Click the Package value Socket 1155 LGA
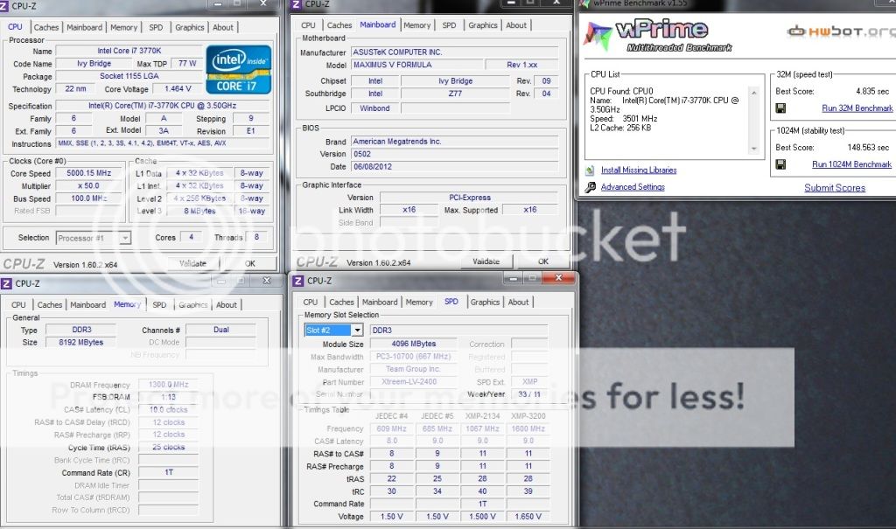This screenshot has width=896, height=529. (x=129, y=76)
